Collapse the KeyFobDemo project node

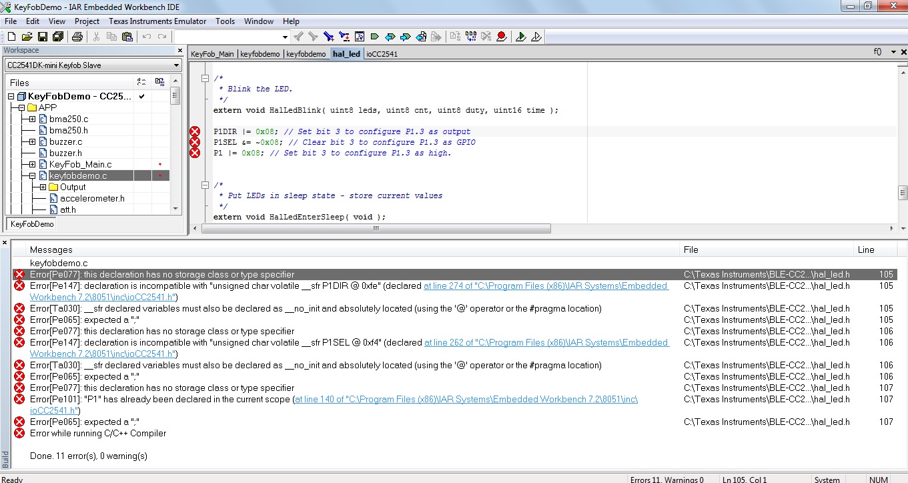11,97
